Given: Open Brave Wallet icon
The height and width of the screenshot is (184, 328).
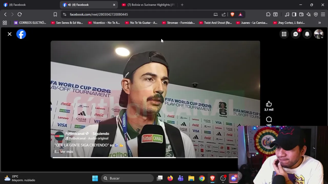Looking at the screenshot, I should point(301,14).
